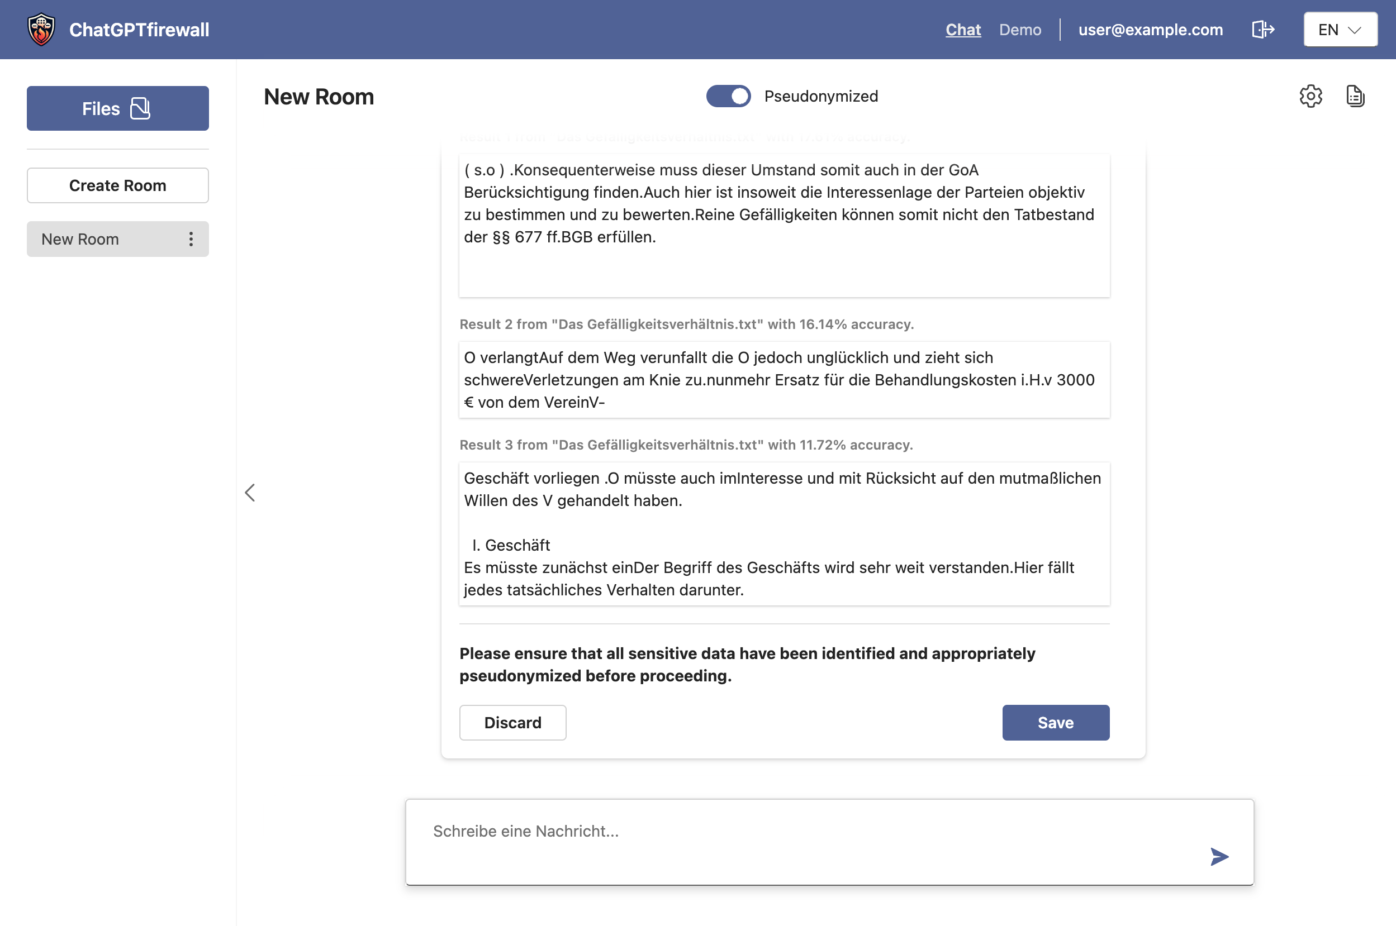The width and height of the screenshot is (1396, 926).
Task: Open room settings gear icon
Action: coord(1310,96)
